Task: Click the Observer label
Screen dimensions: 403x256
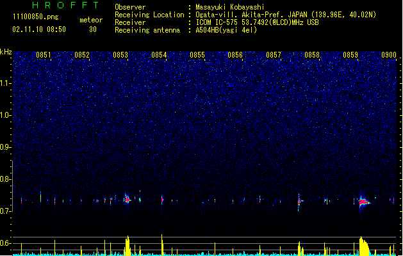Action: 130,7
